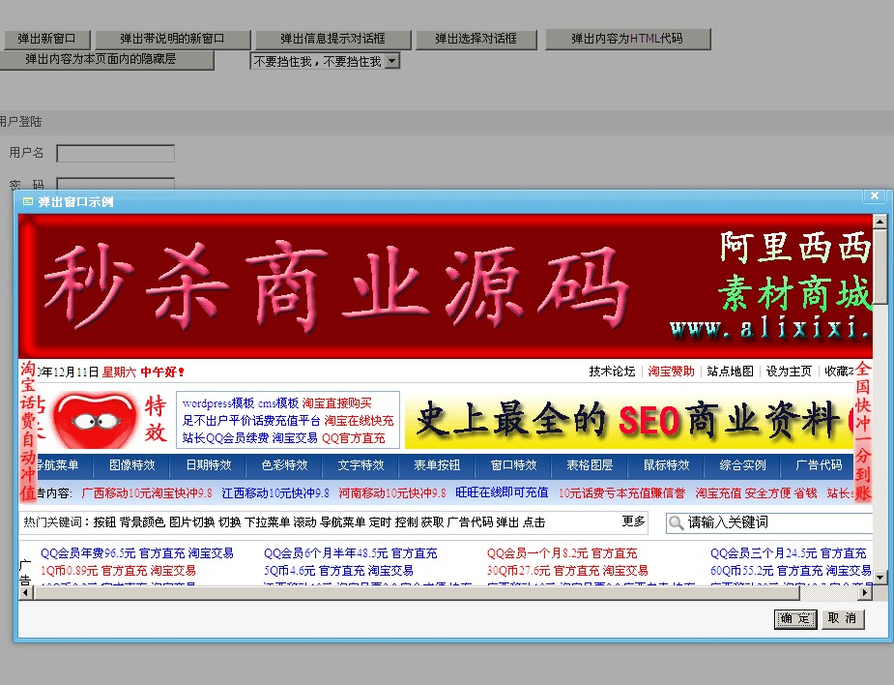Select the 窗口特效 nav tab

pyautogui.click(x=514, y=465)
